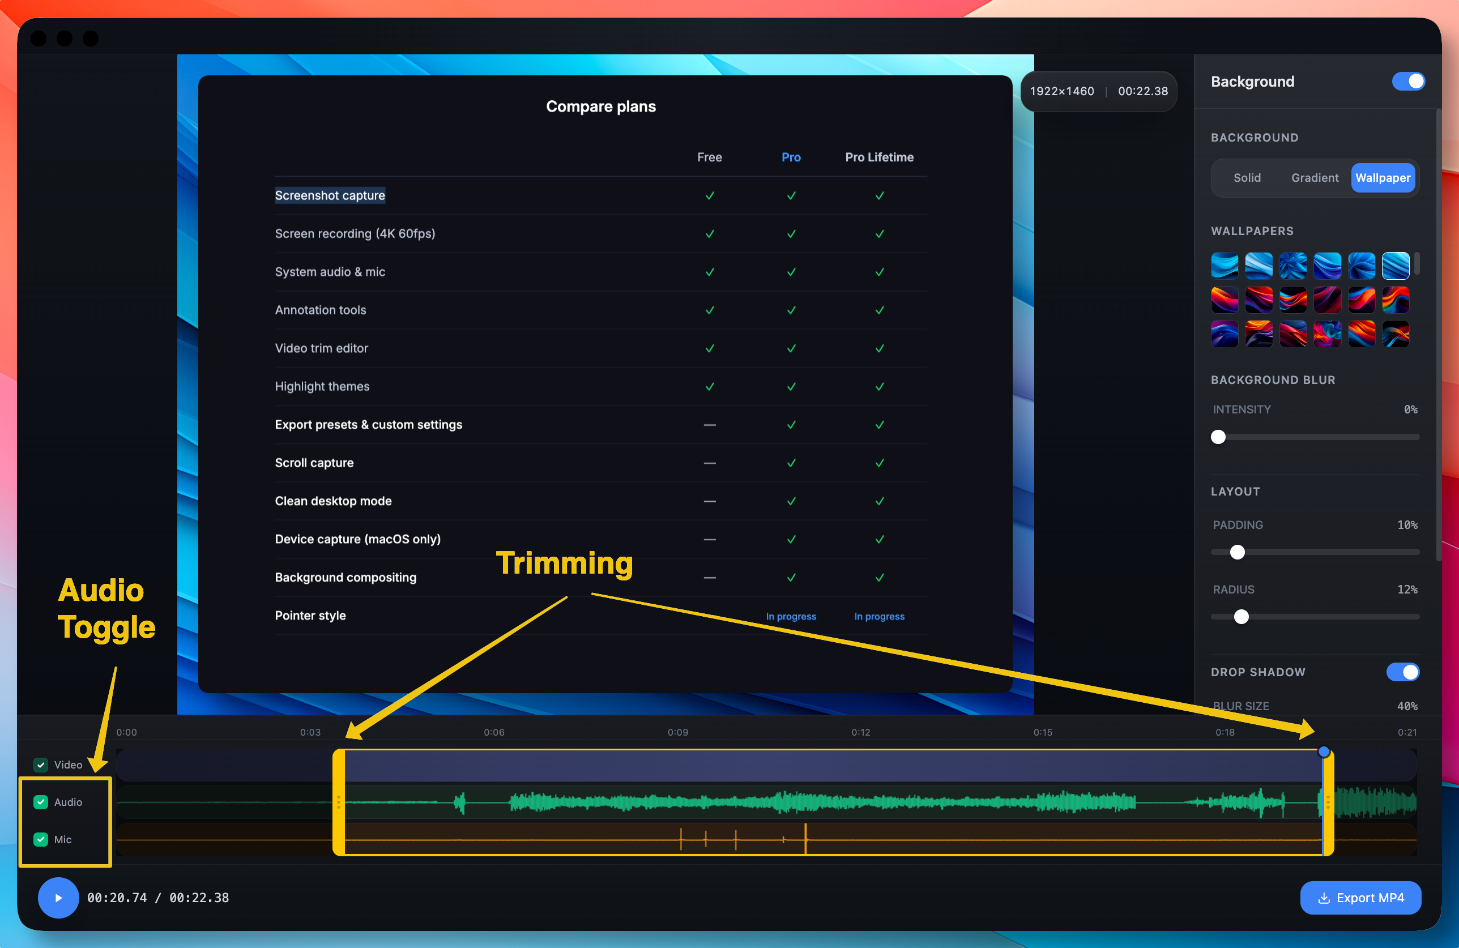This screenshot has width=1459, height=948.
Task: Switch to the Gradient background tab
Action: (x=1315, y=178)
